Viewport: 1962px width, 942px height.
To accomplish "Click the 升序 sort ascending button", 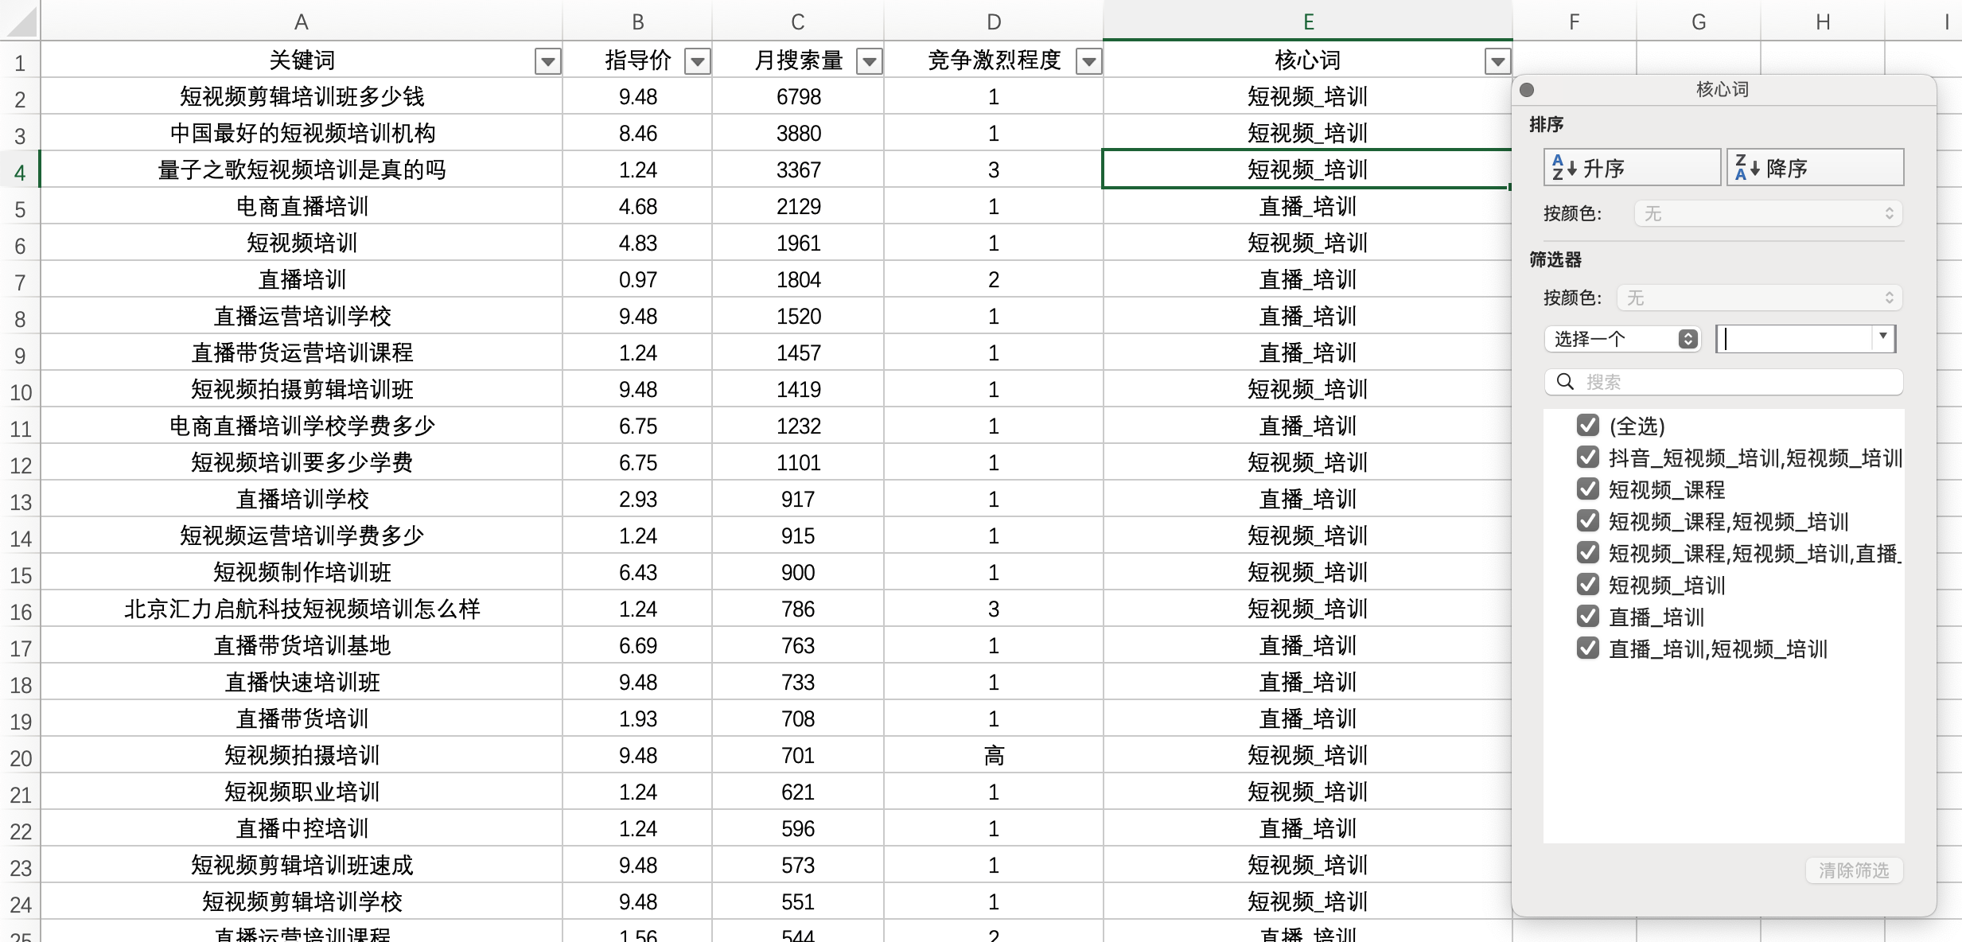I will coord(1631,168).
